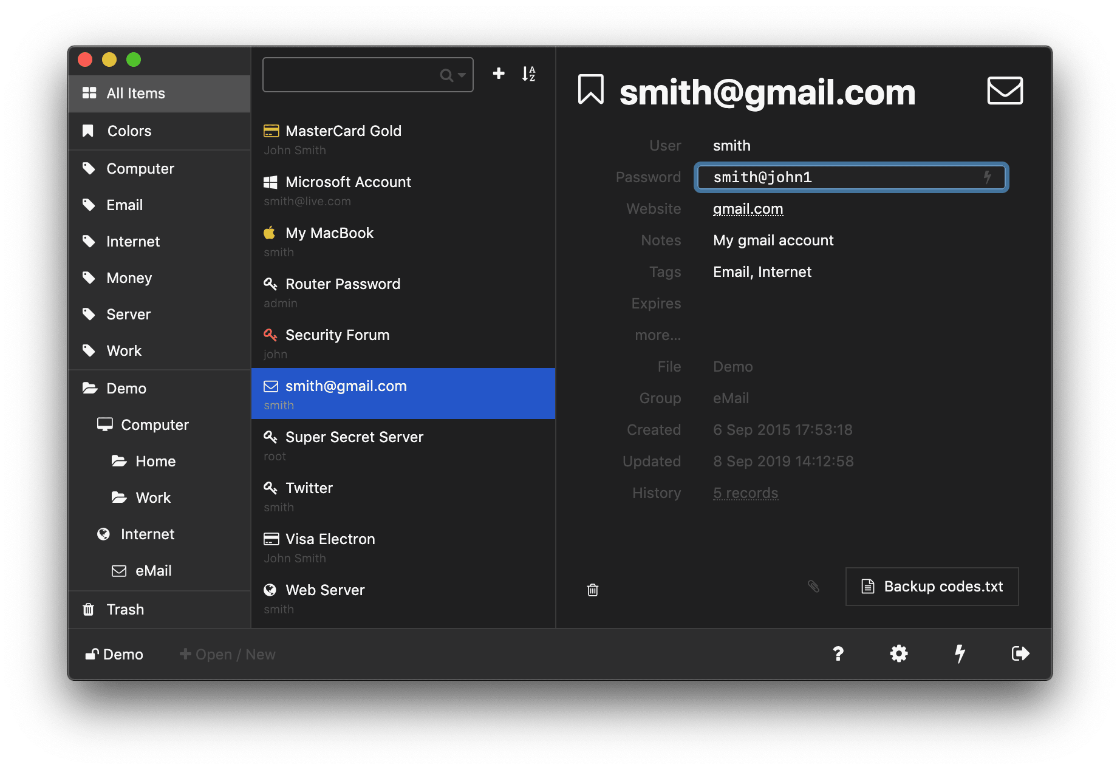Click Open / New in the footer
Viewport: 1120px width, 770px height.
[228, 654]
